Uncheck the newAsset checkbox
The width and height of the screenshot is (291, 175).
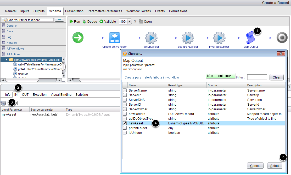click(125, 123)
